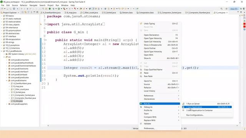Collapse the com.java8.streams package
The height and width of the screenshot is (138, 246).
(7, 80)
